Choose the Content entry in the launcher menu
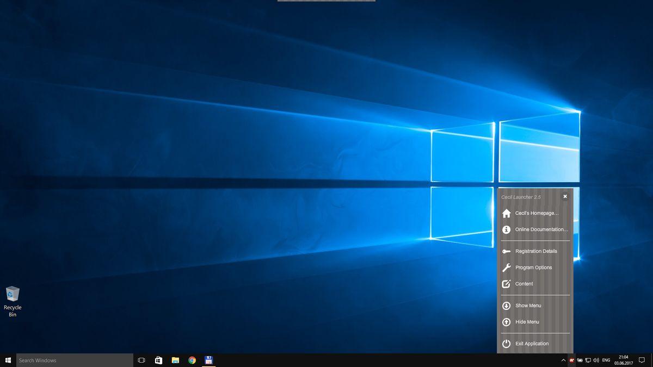Image resolution: width=653 pixels, height=367 pixels. coord(535,284)
